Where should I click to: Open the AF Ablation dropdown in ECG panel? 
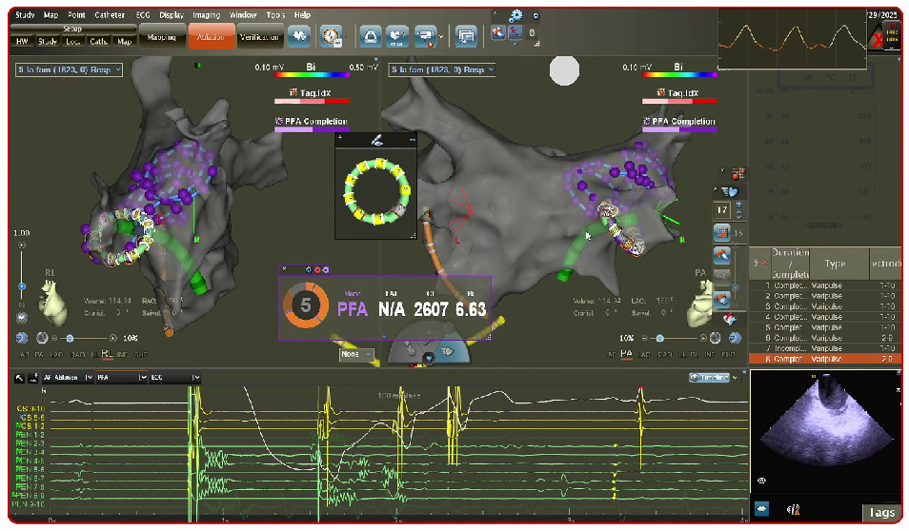(x=67, y=378)
